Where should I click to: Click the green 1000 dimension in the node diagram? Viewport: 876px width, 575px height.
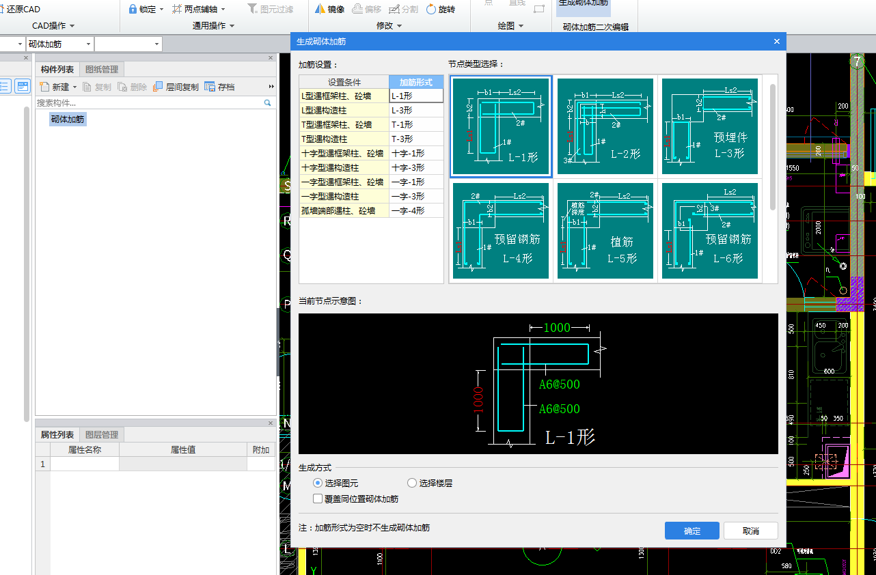point(556,327)
